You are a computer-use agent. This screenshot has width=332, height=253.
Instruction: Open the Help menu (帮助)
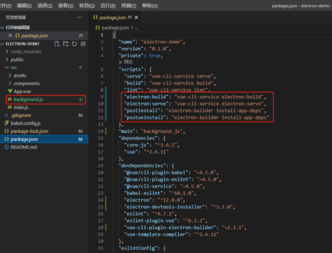[150, 6]
